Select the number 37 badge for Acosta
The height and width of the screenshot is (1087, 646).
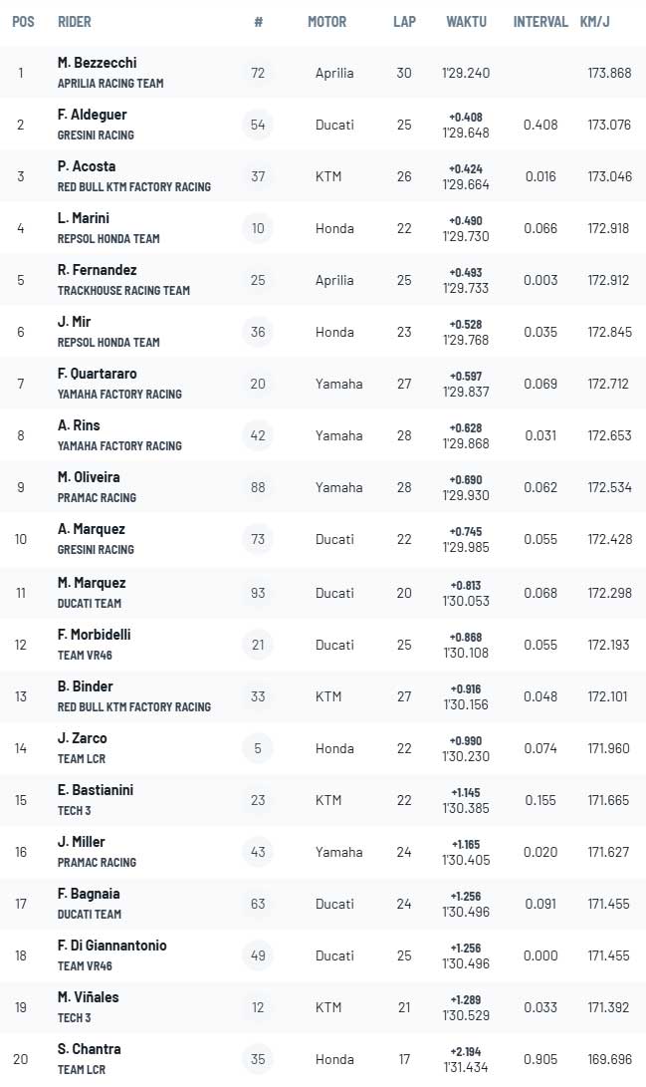(x=258, y=176)
